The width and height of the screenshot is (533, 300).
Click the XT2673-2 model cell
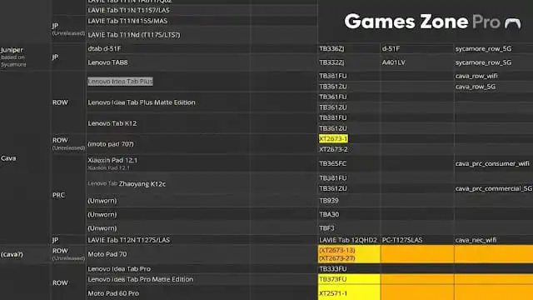click(333, 149)
